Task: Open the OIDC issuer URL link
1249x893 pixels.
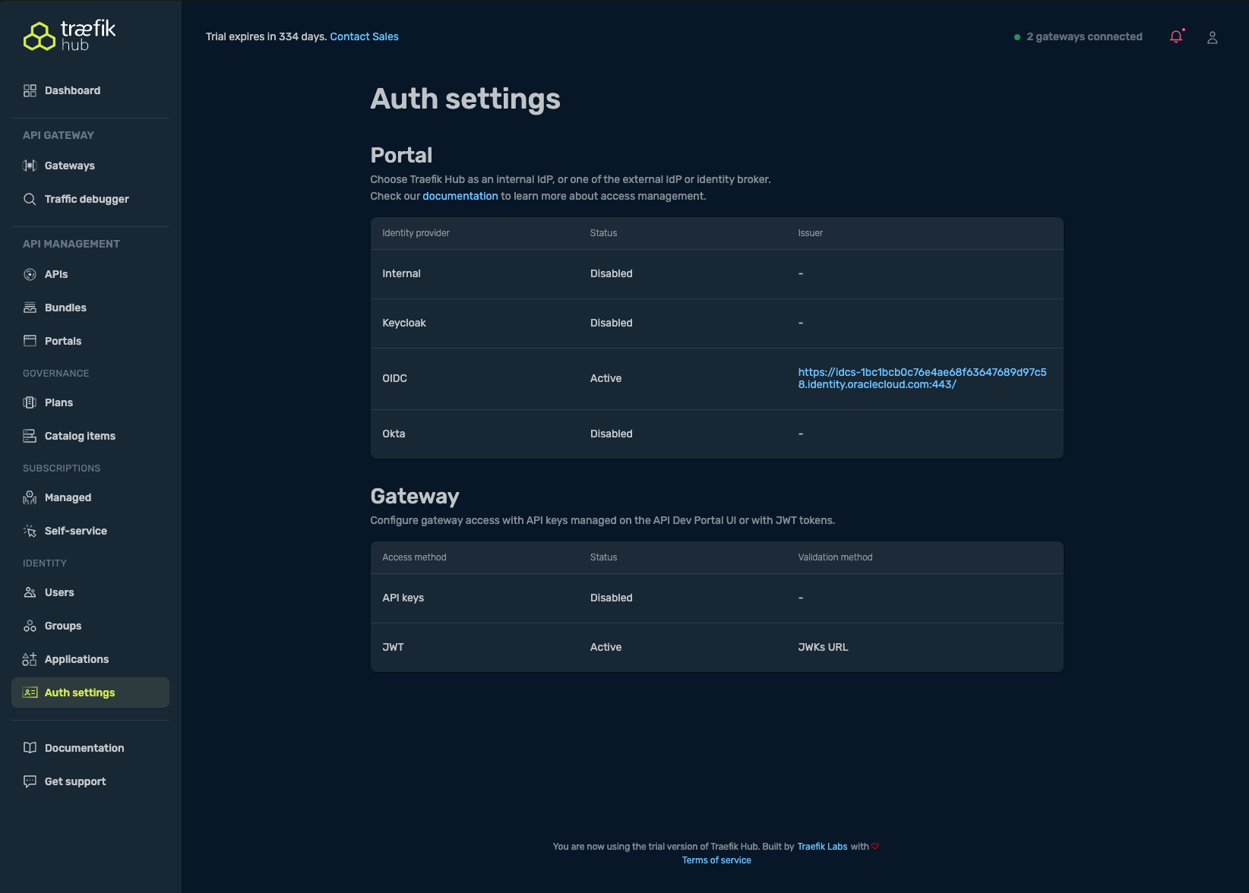Action: [922, 378]
